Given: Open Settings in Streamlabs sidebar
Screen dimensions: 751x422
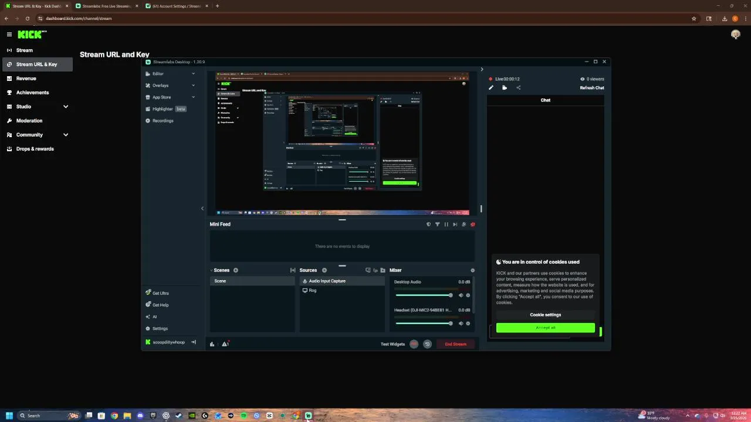Looking at the screenshot, I should 157,328.
